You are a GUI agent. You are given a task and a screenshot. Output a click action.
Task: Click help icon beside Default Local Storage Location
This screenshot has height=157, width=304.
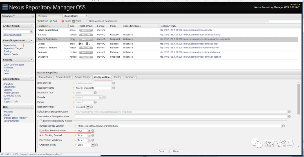point(289,112)
